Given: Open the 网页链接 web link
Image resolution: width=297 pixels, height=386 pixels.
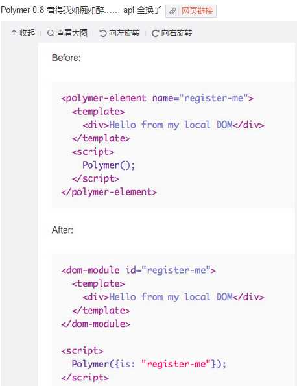Looking at the screenshot, I should pos(191,11).
